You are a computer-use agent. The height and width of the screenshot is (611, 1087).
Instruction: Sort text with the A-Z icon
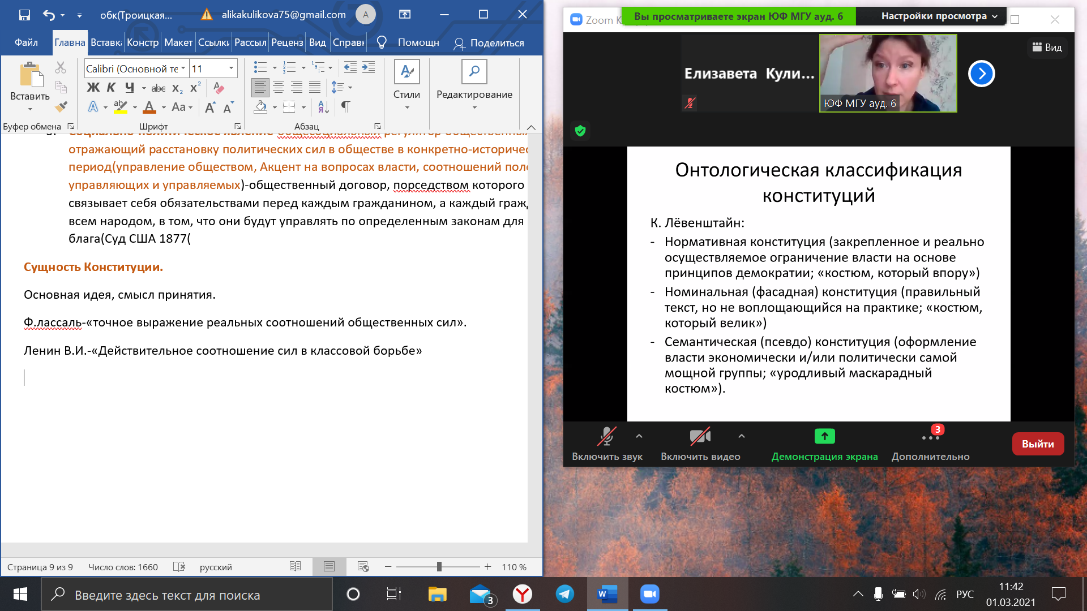323,106
